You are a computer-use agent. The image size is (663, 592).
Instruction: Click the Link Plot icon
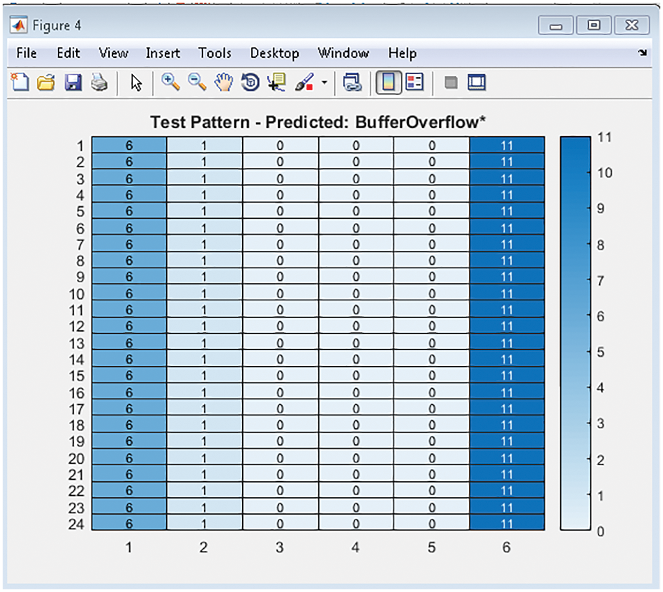tap(352, 83)
